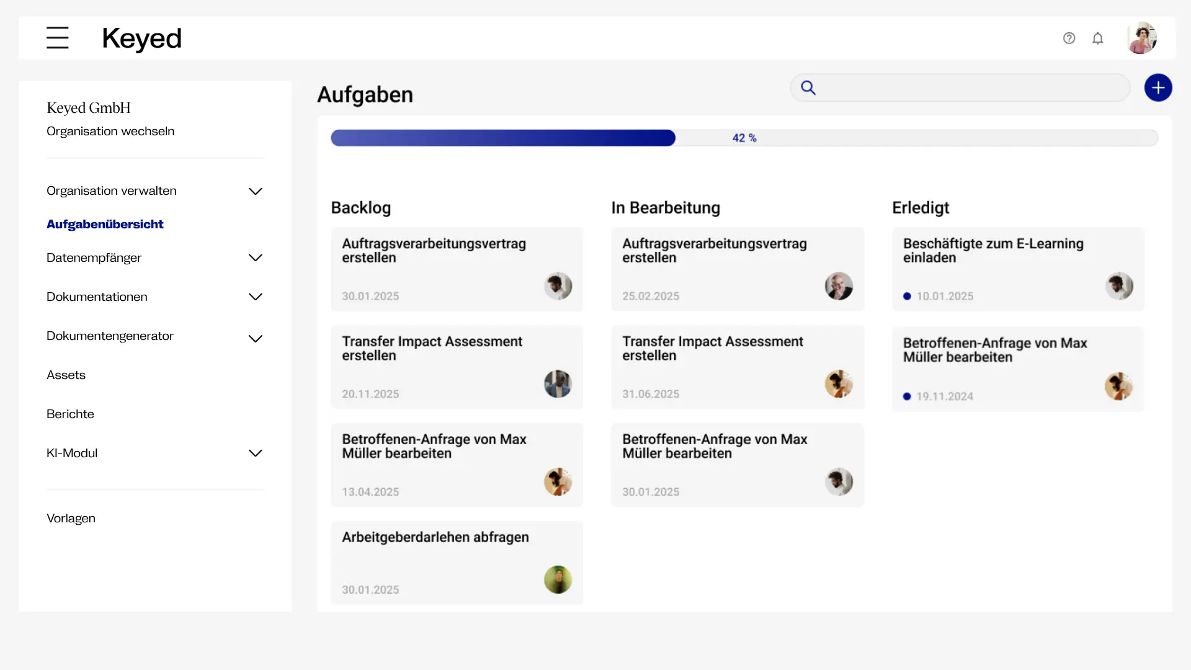Open the hamburger menu icon
The height and width of the screenshot is (670, 1191).
tap(57, 38)
